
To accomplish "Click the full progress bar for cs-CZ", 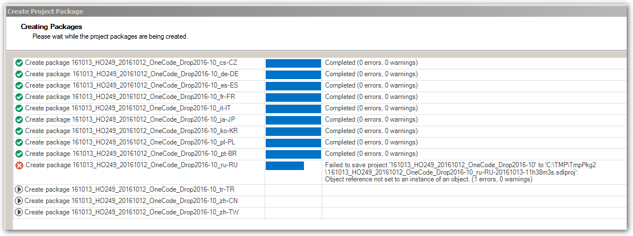I will (x=293, y=63).
